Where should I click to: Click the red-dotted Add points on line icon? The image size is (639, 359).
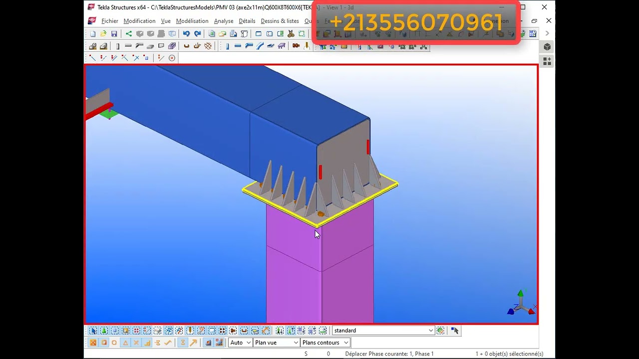click(x=104, y=58)
